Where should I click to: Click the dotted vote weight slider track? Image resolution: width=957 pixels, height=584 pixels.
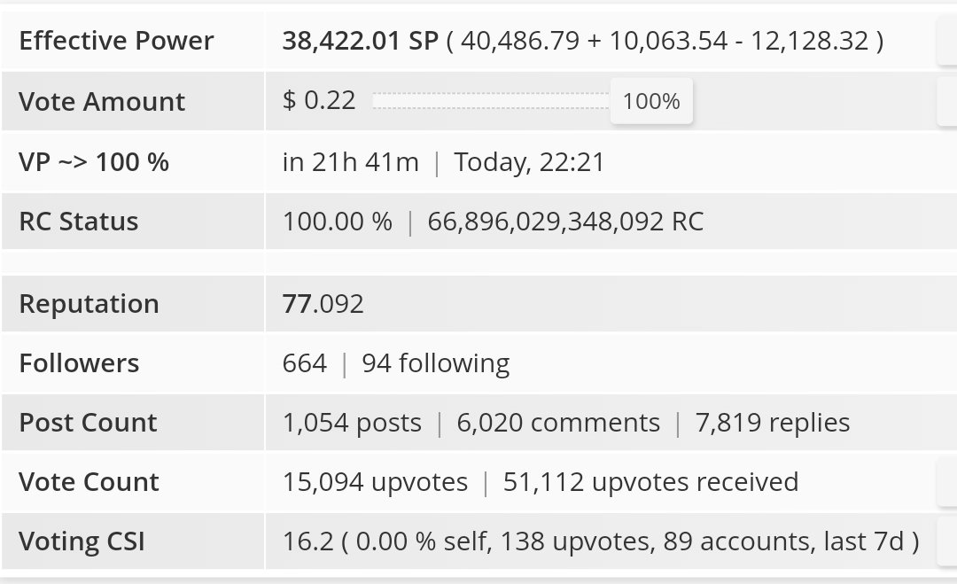tap(491, 101)
